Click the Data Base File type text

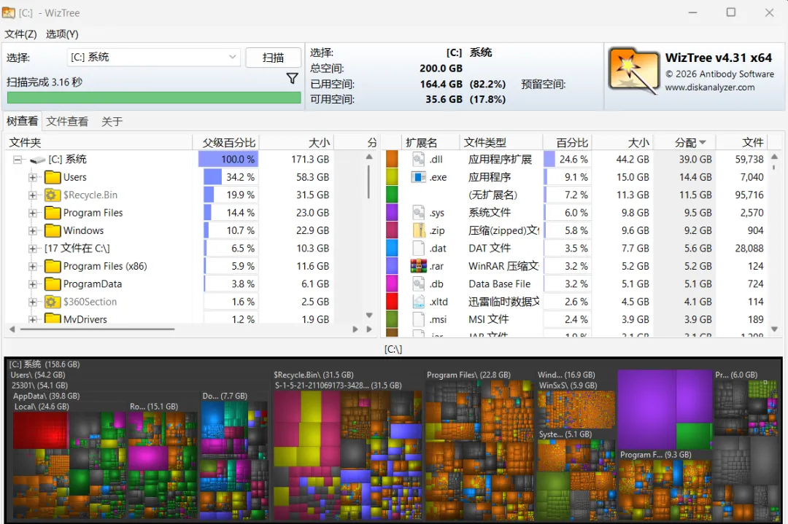499,284
